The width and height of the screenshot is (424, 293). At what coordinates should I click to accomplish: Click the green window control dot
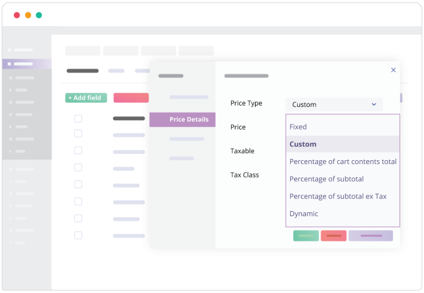[x=39, y=15]
